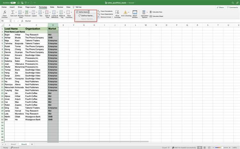Choose Define Name... from the dropdown menu
Screen dimensions: 240x149
click(86, 16)
